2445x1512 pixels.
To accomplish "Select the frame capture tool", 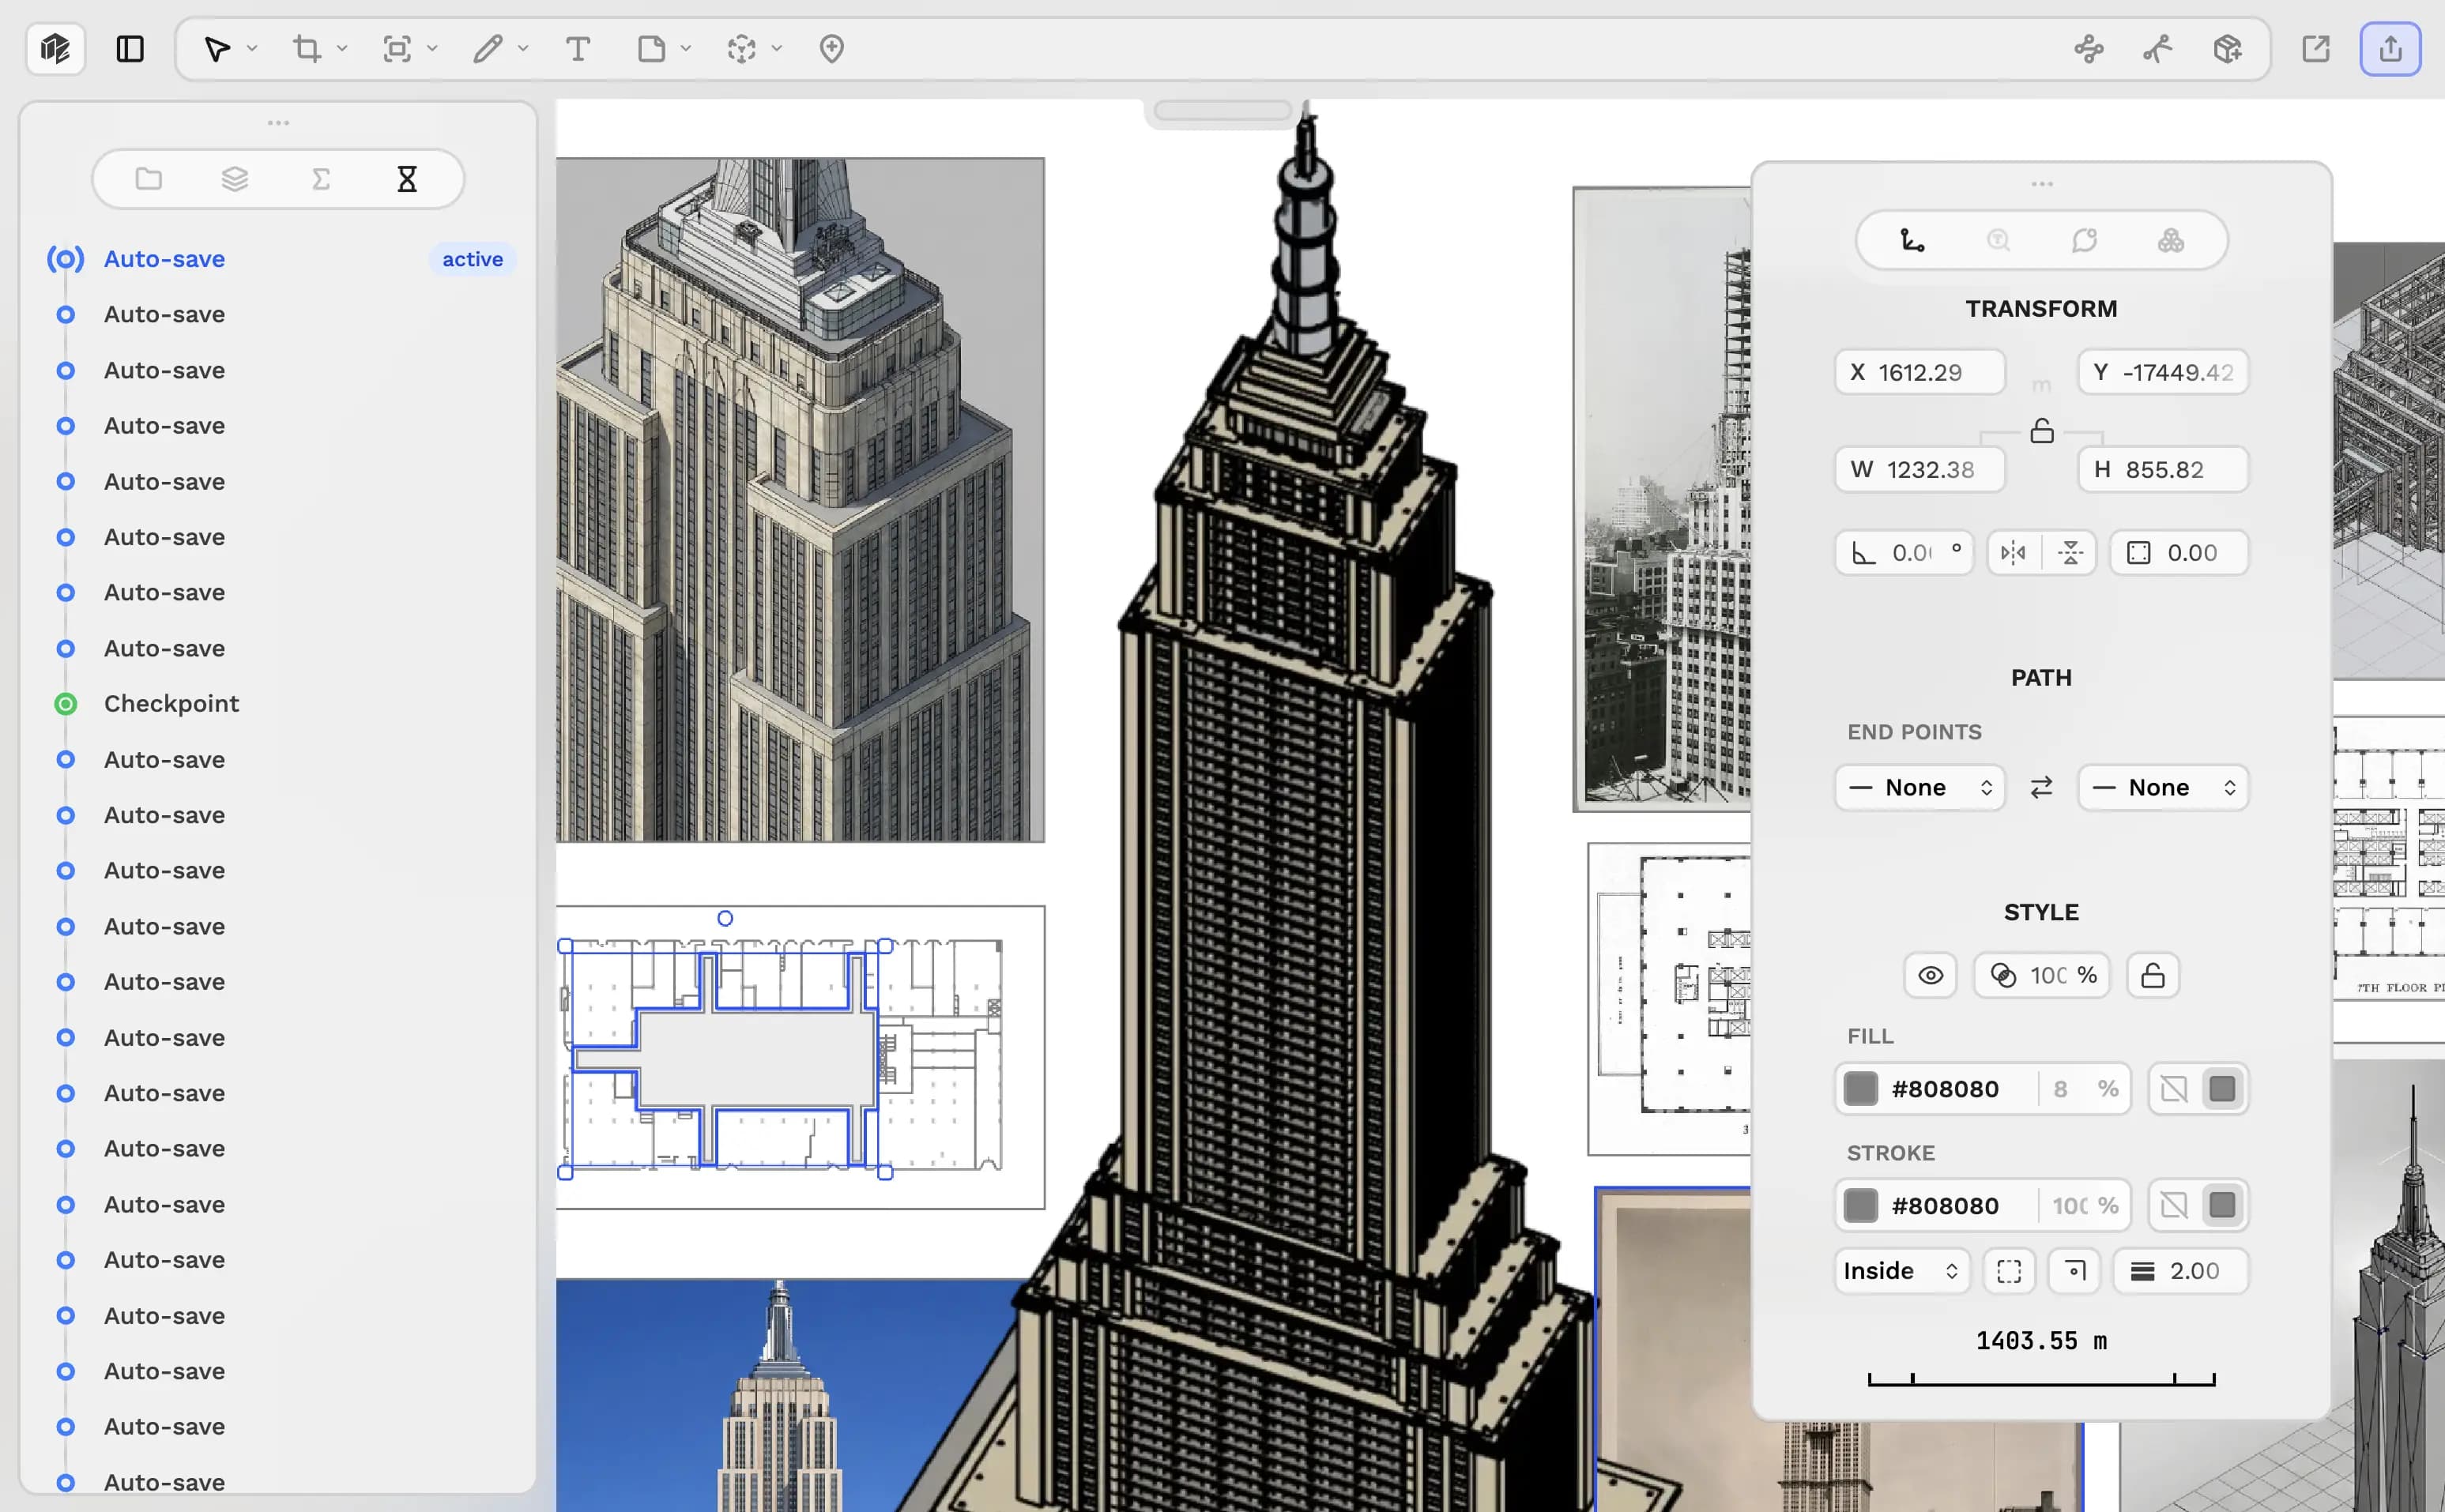I will [x=397, y=48].
